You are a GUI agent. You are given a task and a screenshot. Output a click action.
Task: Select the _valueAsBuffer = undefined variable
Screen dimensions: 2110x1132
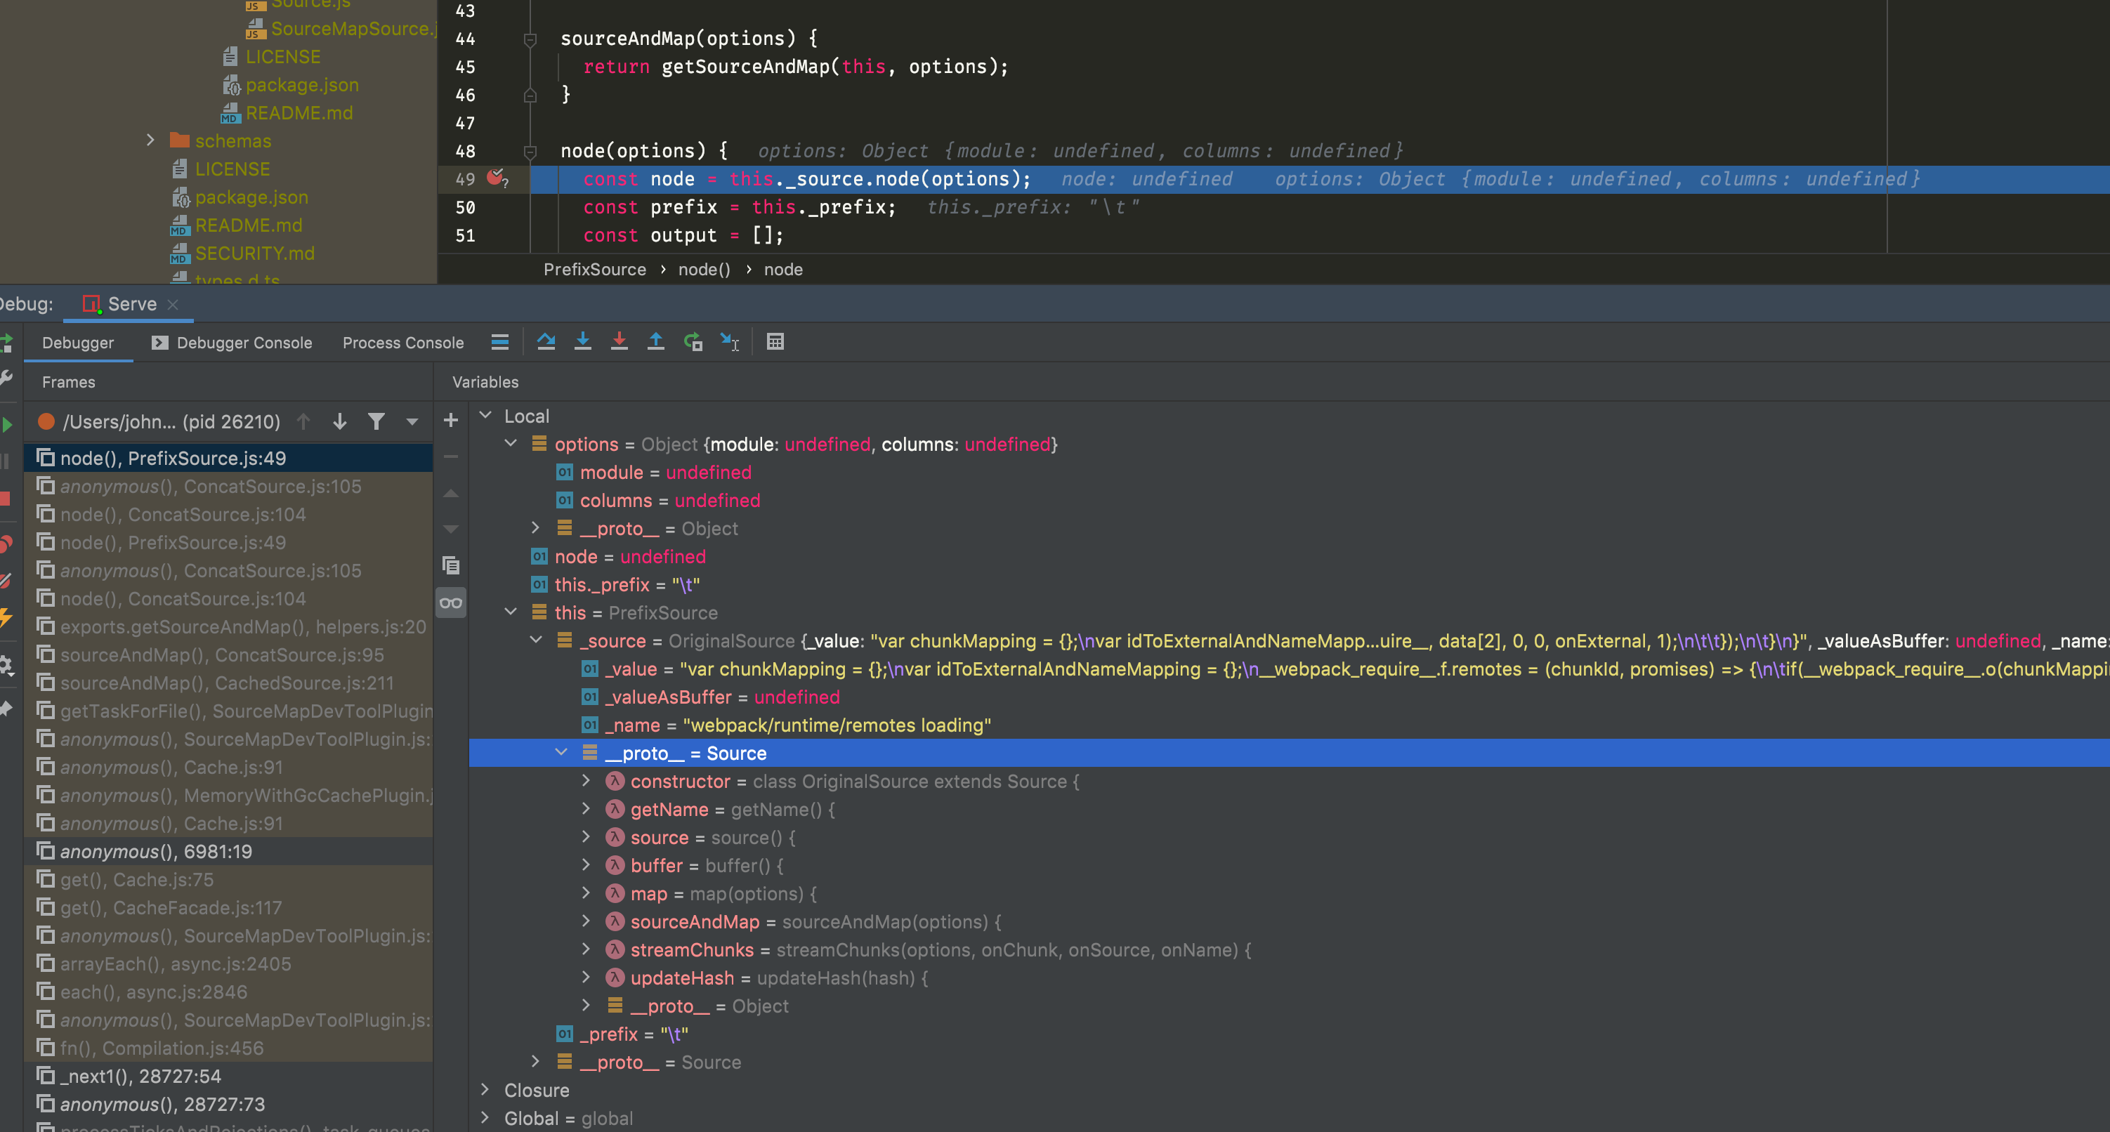click(x=710, y=697)
